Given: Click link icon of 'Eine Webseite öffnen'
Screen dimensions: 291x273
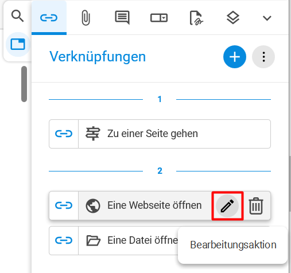Looking at the screenshot, I should 64,205.
